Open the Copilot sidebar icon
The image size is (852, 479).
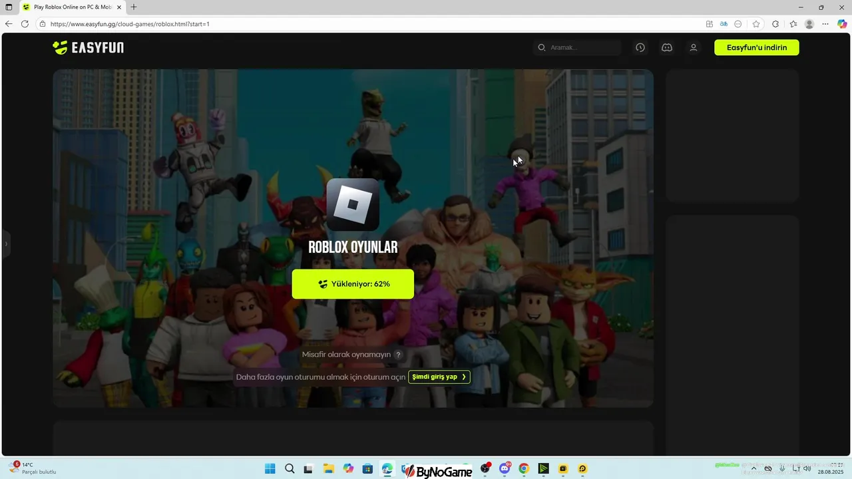[x=842, y=24]
